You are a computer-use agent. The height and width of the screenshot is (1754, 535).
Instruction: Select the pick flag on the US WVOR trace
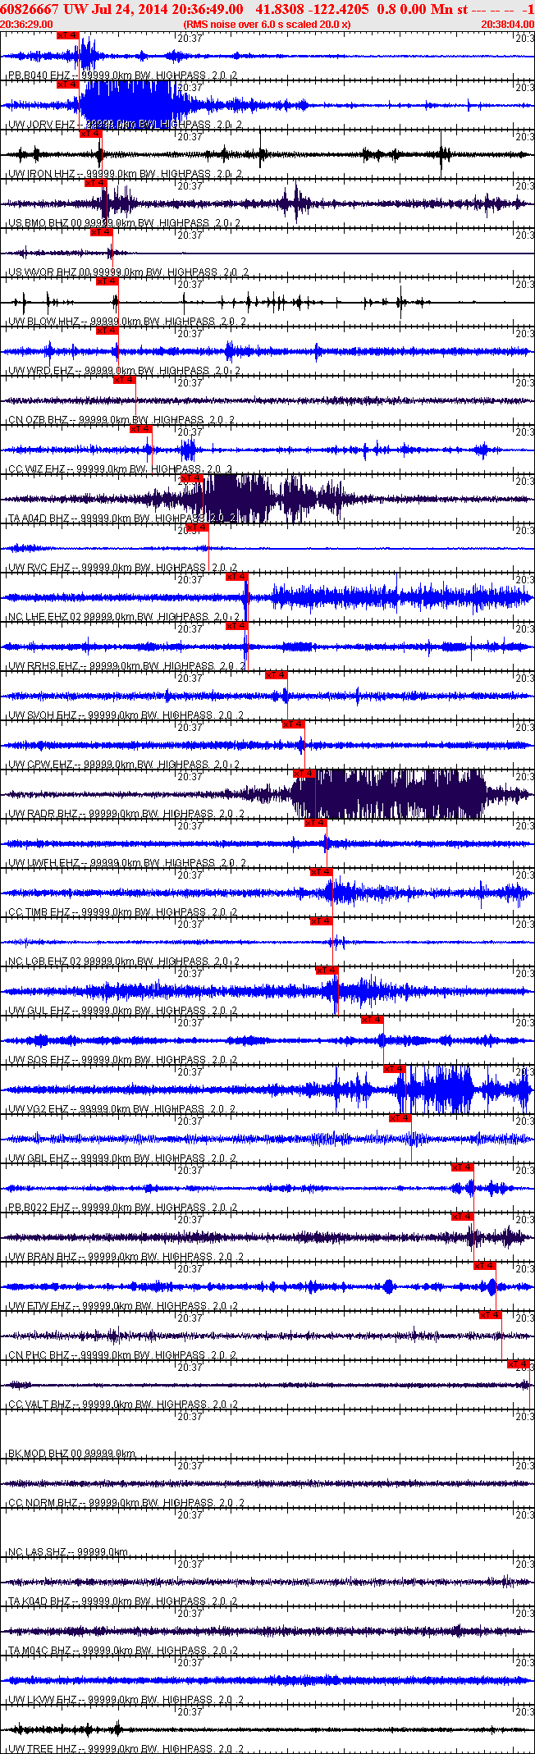click(x=102, y=232)
